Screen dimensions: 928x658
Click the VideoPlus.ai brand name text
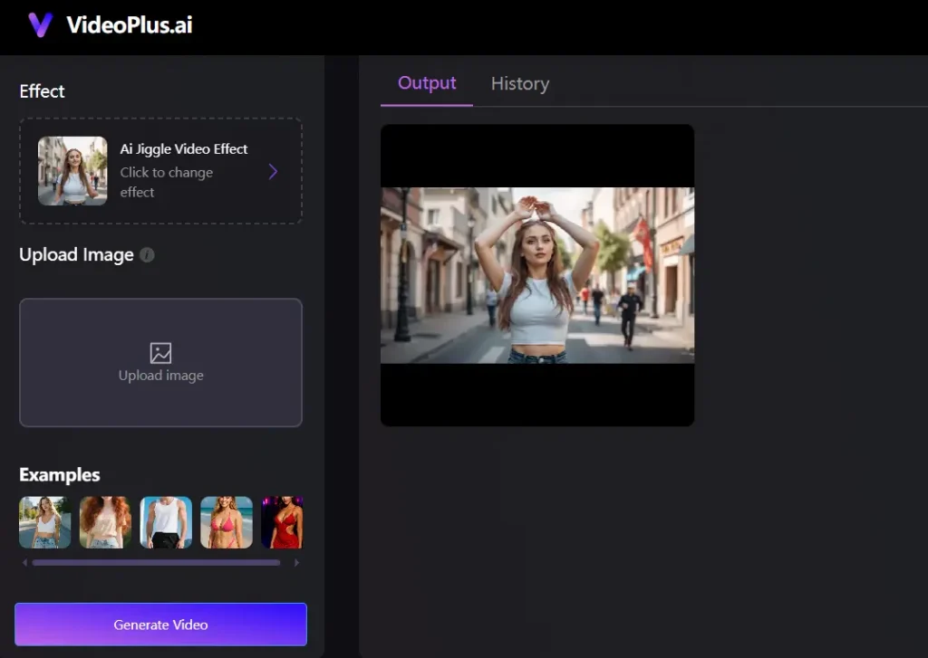click(x=129, y=24)
